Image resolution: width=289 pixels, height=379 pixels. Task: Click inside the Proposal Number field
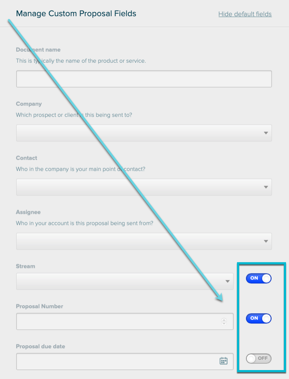125,321
